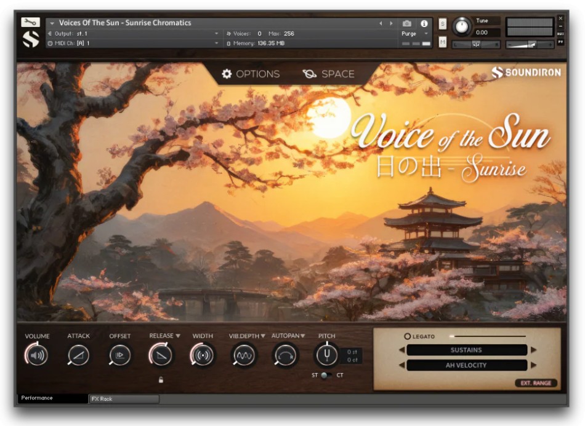The height and width of the screenshot is (426, 585).
Task: Open the instrument info icon
Action: (424, 23)
